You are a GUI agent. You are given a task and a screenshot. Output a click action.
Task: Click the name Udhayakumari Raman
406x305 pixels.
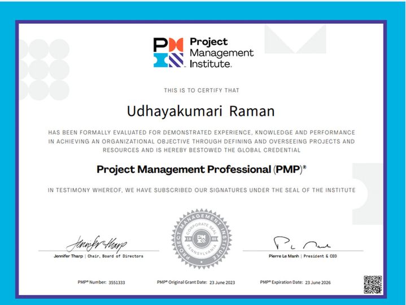click(200, 111)
